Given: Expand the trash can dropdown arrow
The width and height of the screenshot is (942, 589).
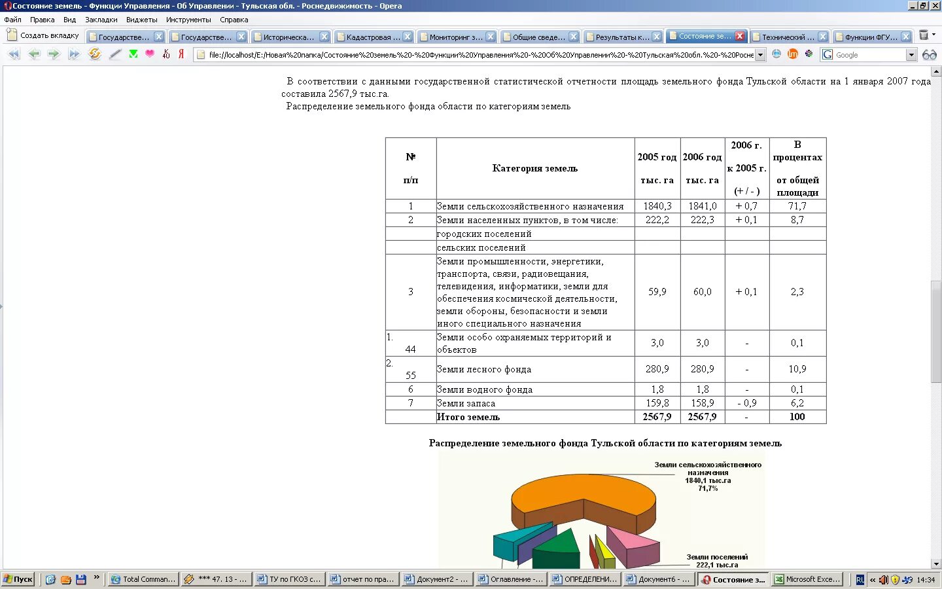Looking at the screenshot, I should 934,34.
